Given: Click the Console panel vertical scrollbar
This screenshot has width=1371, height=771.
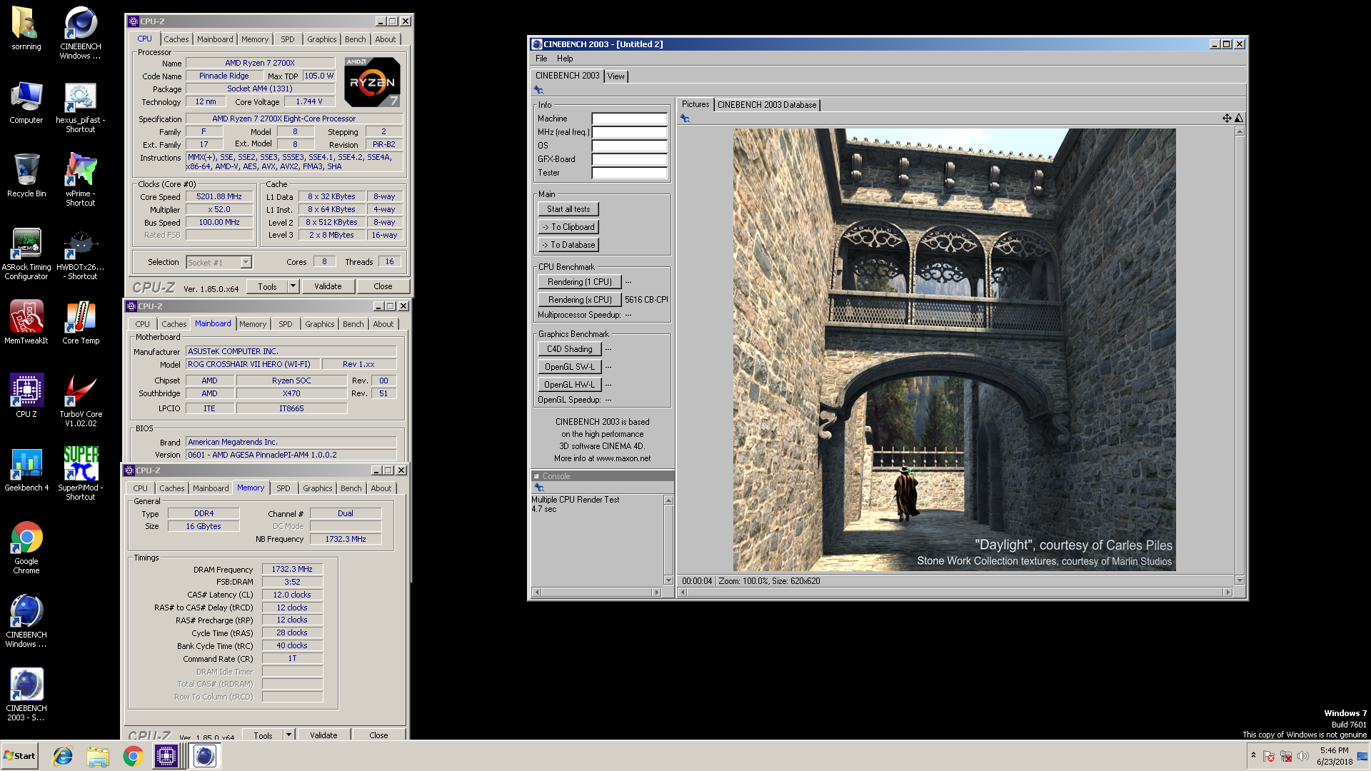Looking at the screenshot, I should (668, 540).
